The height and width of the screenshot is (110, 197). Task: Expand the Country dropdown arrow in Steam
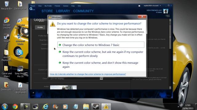click(x=101, y=79)
